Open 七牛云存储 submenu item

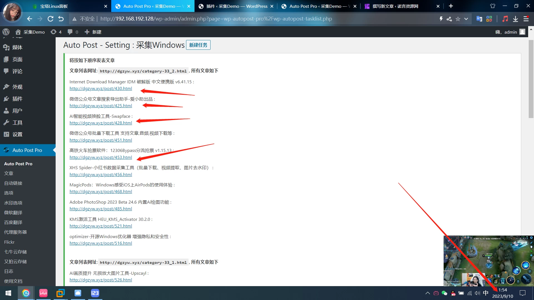coord(15,252)
